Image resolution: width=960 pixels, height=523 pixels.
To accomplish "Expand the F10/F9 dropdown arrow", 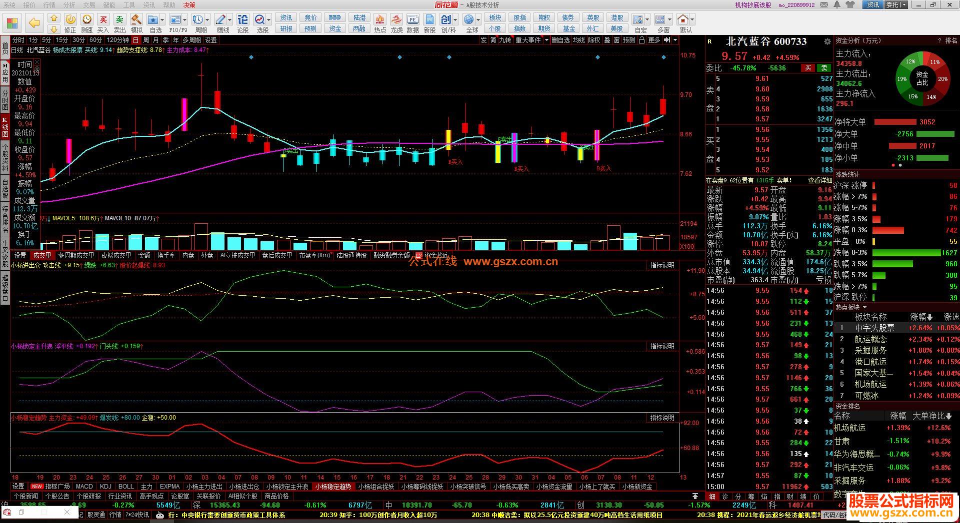I will click(x=185, y=20).
